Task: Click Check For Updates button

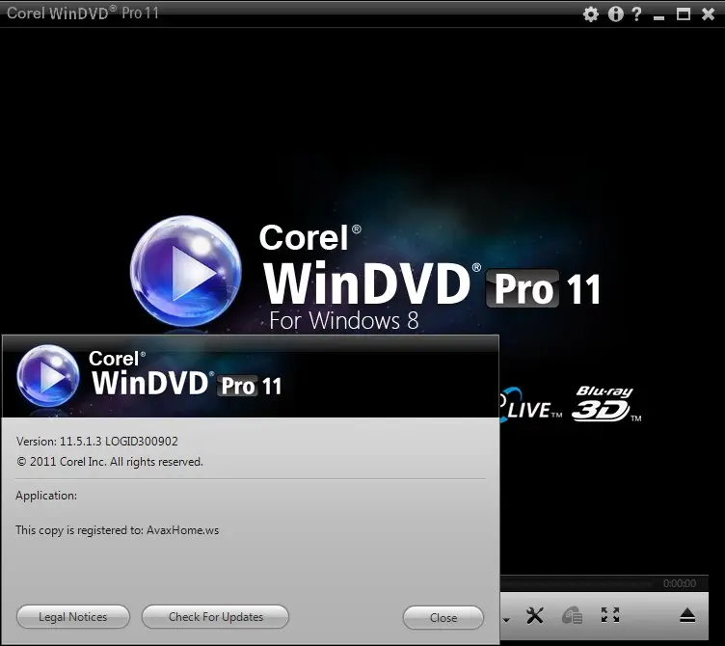Action: point(215,617)
